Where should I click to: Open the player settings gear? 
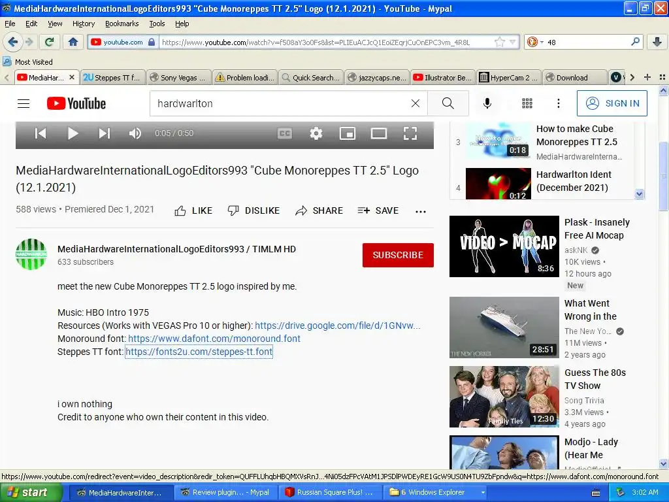[x=316, y=133]
